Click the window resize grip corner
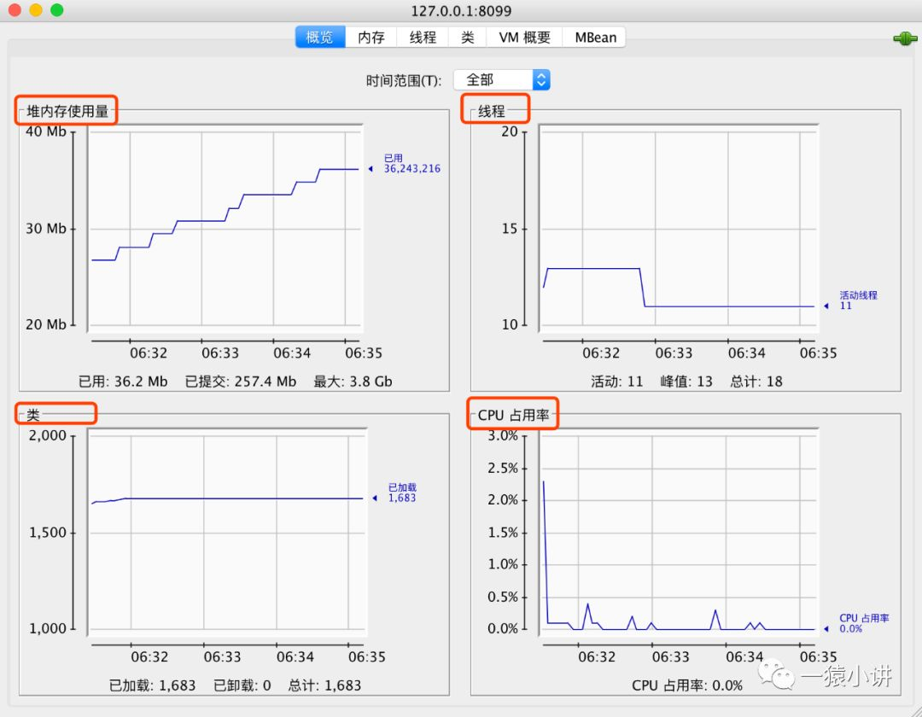The width and height of the screenshot is (922, 717). coord(914,709)
